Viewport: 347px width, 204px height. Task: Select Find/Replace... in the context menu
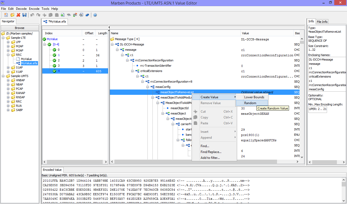(x=214, y=152)
